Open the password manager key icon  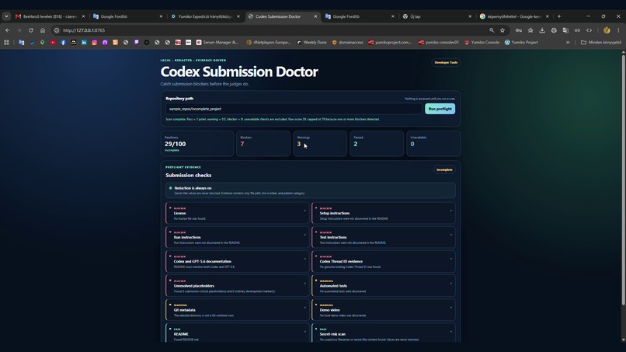point(519,30)
